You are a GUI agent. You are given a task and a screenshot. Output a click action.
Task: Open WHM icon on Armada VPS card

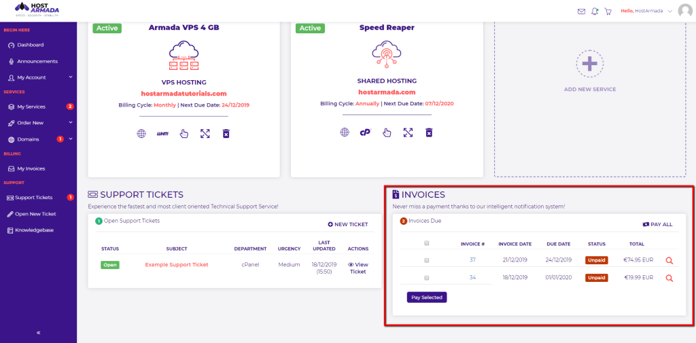pos(162,134)
